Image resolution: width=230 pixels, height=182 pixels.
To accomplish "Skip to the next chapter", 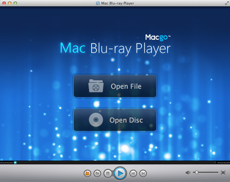I will coord(143,173).
